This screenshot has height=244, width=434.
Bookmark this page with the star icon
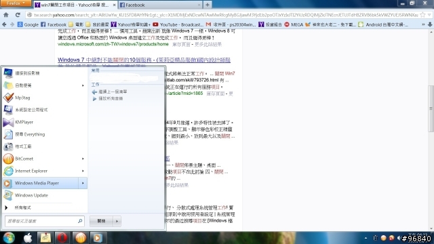click(x=422, y=15)
